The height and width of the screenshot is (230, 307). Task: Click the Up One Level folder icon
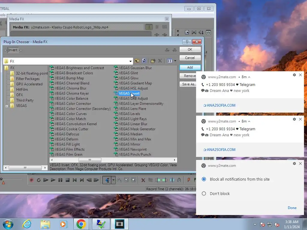pyautogui.click(x=137, y=61)
